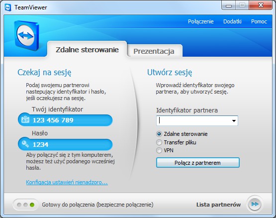276x218 pixels.
Task: Select the VPN connection mode radio
Action: coord(159,150)
